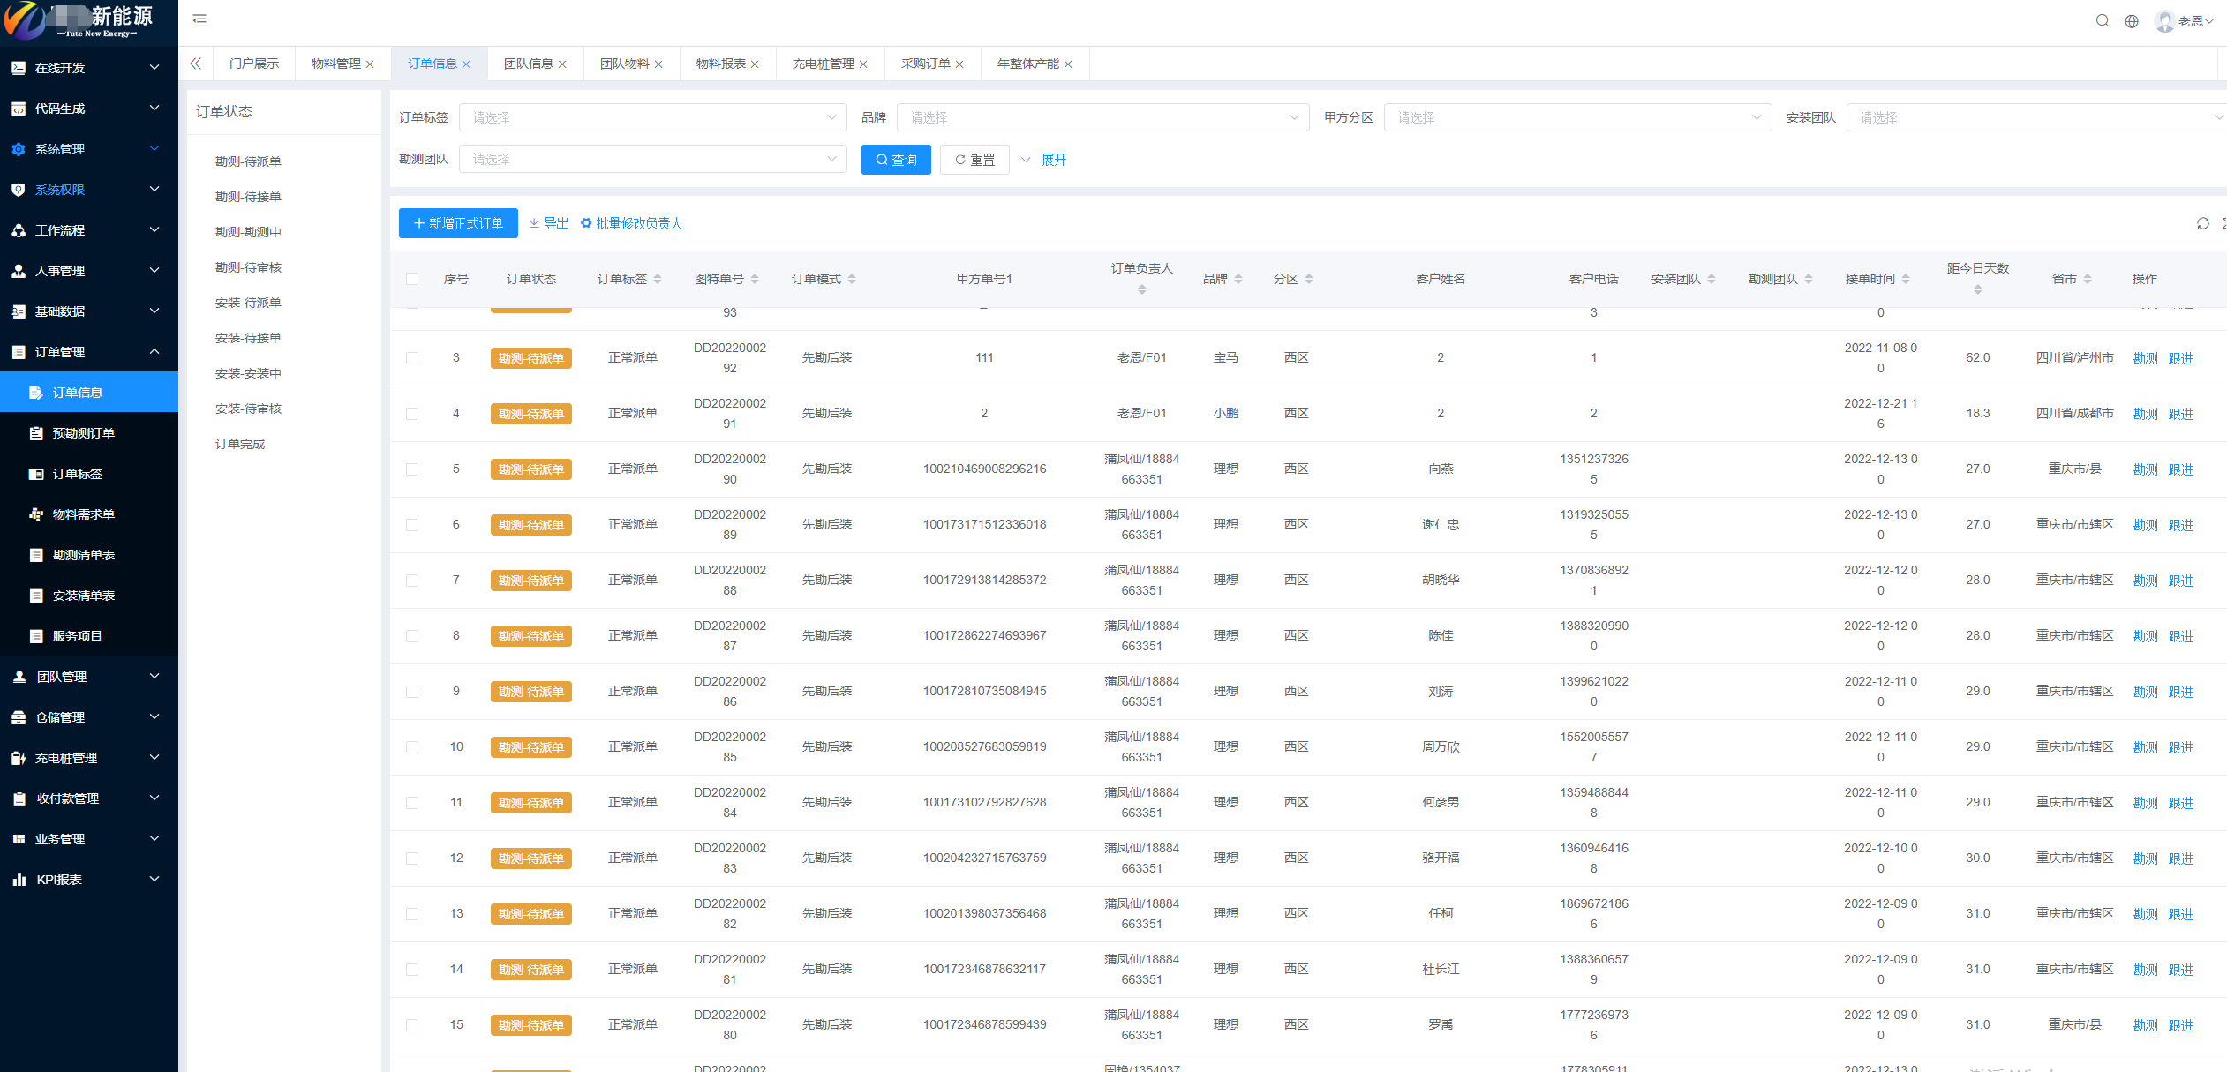
Task: Sort by 订单标签 column arrows
Action: 658,279
